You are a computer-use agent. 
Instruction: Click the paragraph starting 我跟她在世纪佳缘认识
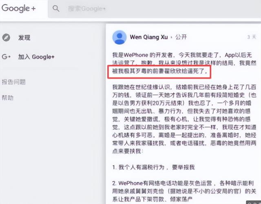184,119
